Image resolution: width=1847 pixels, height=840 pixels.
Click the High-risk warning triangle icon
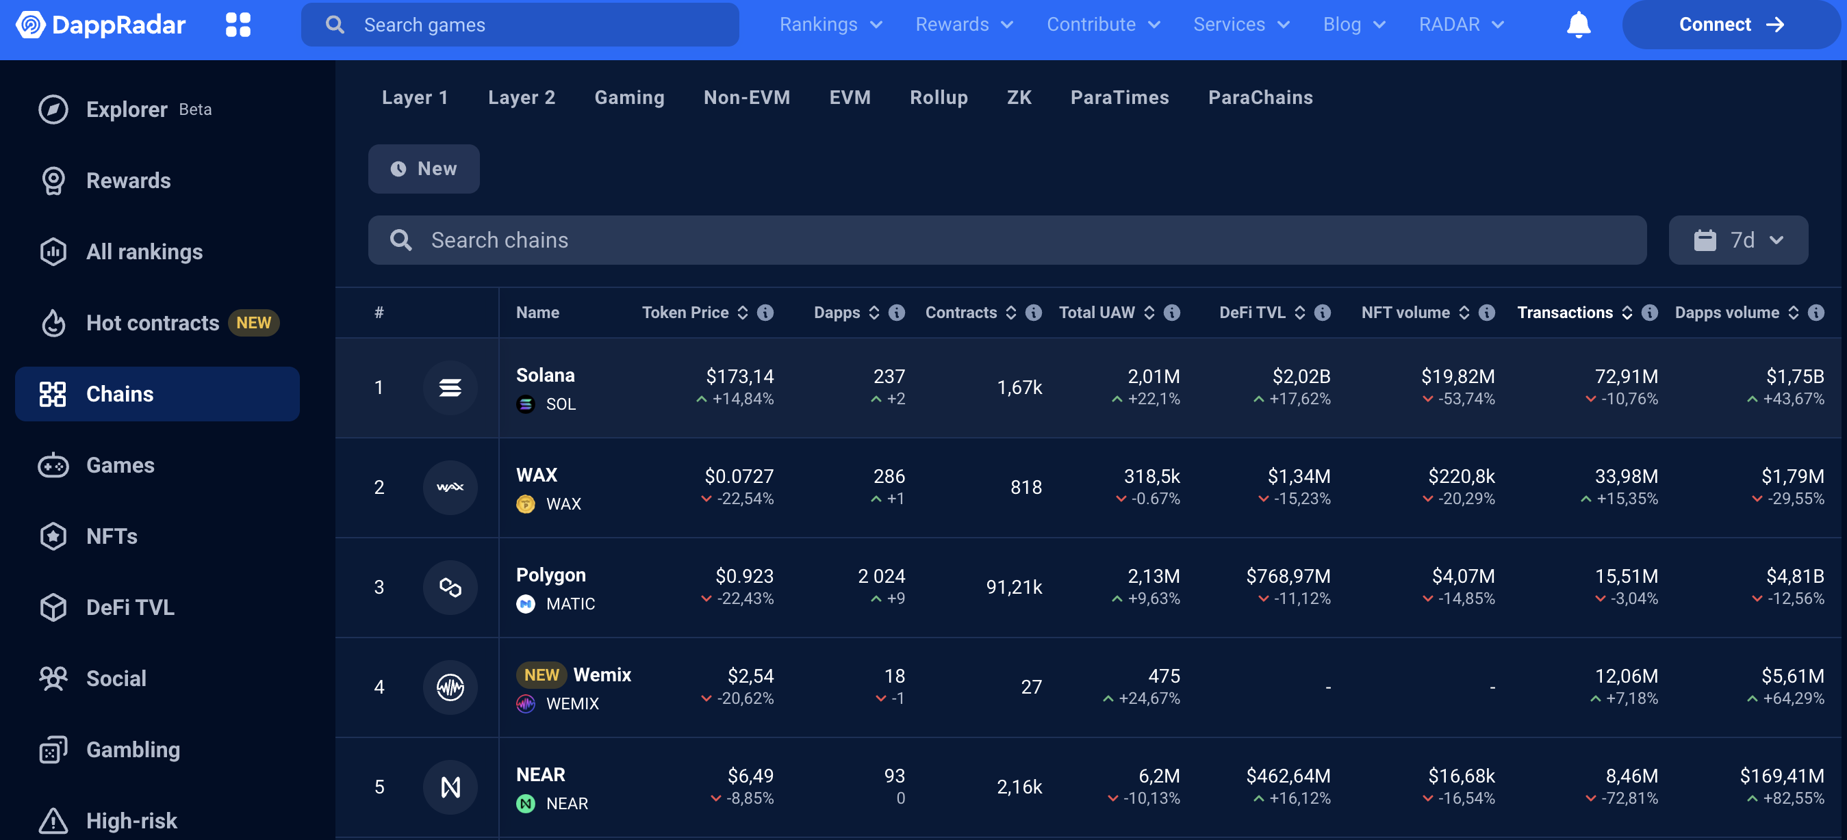(x=53, y=821)
